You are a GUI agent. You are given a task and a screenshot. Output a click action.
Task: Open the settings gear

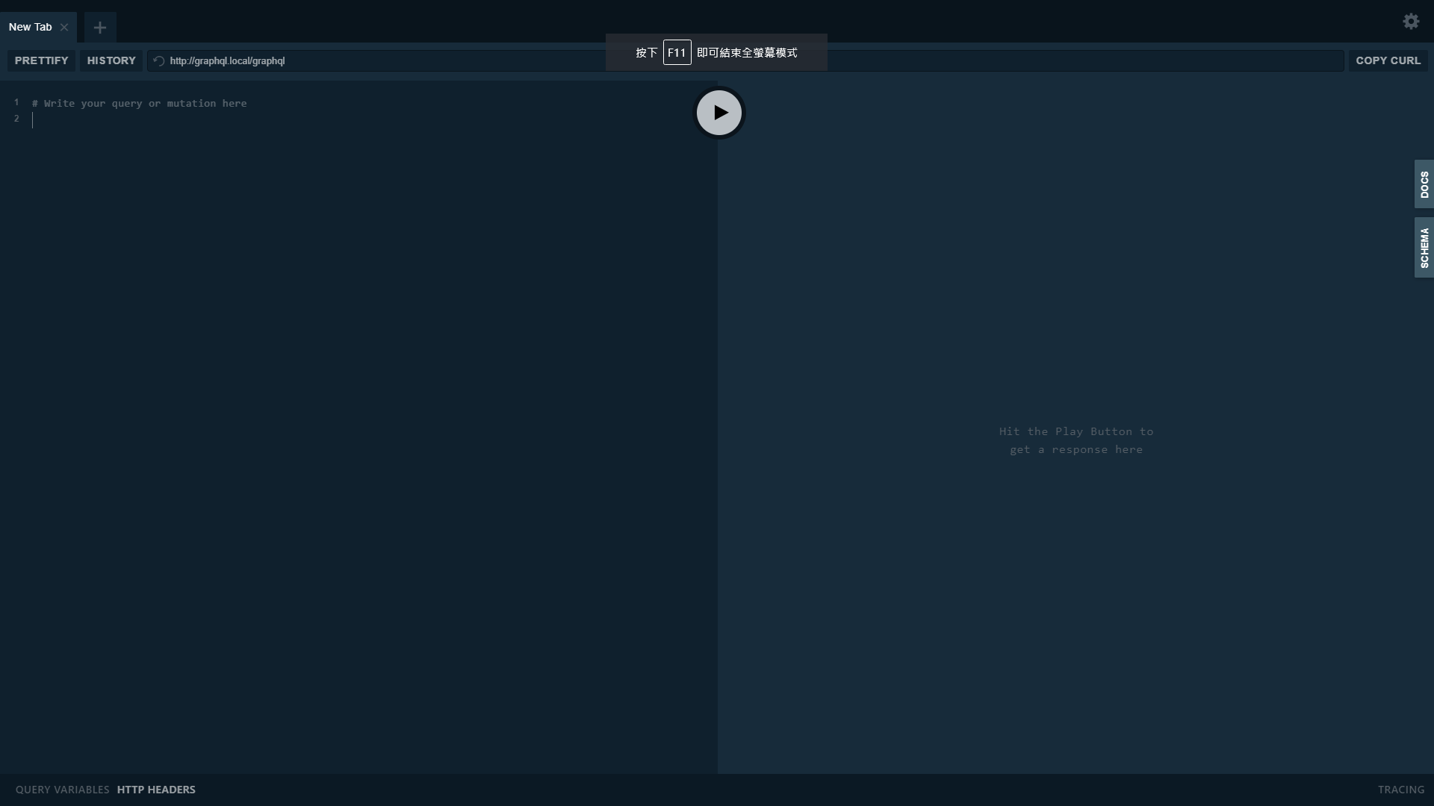[x=1411, y=22]
